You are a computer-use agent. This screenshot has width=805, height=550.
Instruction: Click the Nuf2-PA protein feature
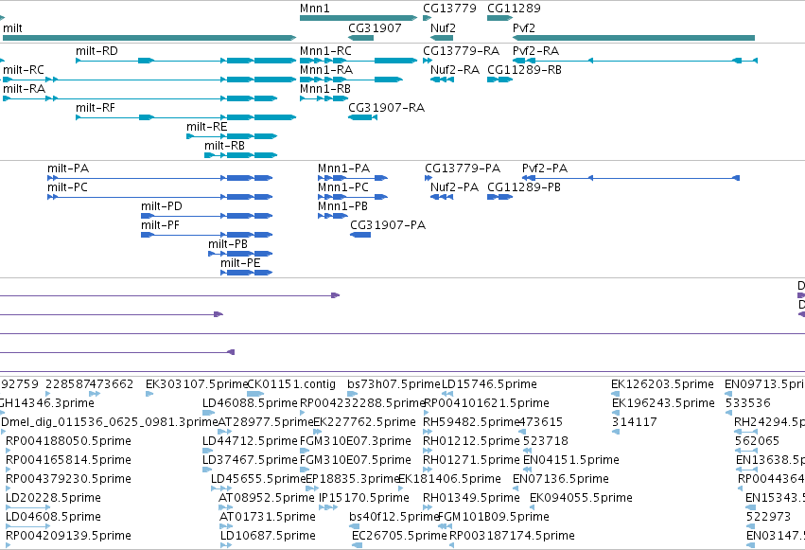click(x=442, y=197)
